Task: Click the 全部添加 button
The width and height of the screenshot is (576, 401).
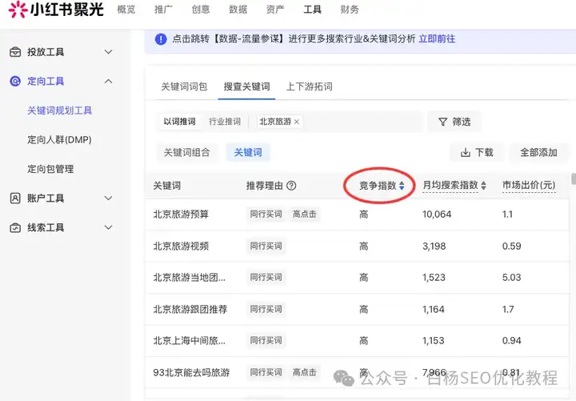Action: [539, 153]
